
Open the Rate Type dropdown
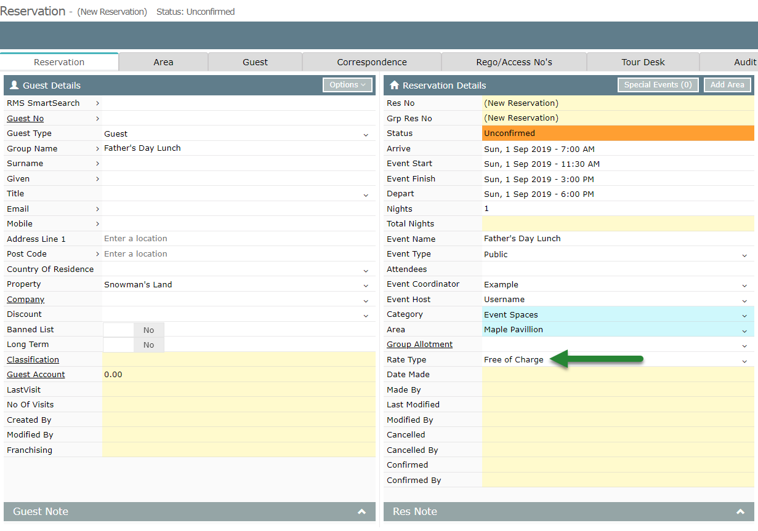(x=744, y=361)
